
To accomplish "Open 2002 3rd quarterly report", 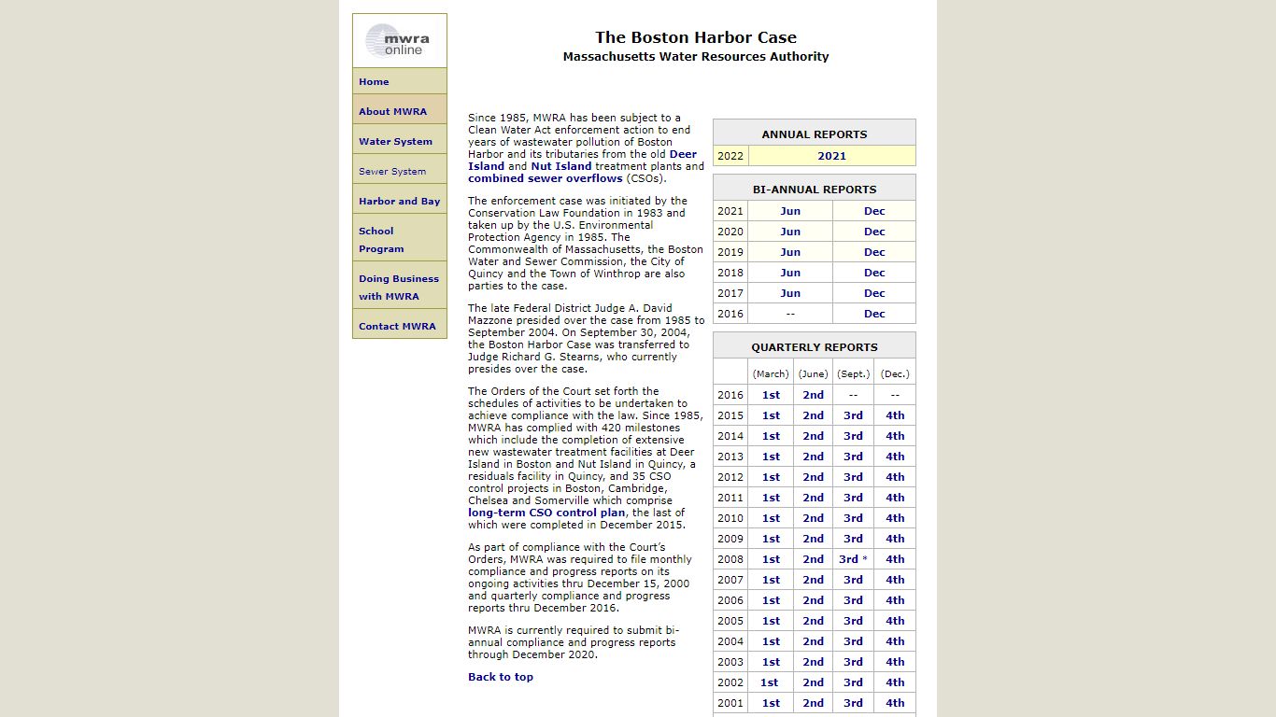I will [853, 682].
